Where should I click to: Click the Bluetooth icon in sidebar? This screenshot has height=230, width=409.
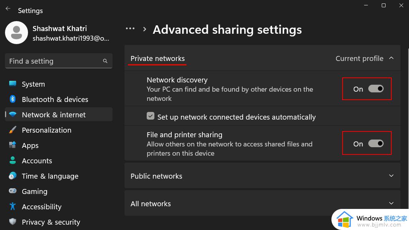13,99
